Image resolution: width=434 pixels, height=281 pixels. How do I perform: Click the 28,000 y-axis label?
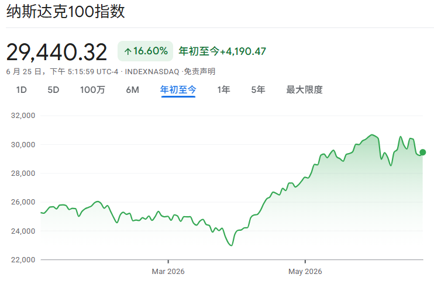pyautogui.click(x=23, y=174)
